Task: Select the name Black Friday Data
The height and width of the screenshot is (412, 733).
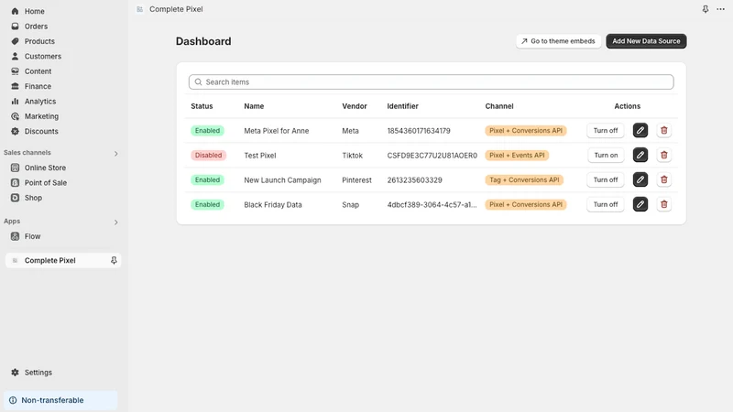Action: point(273,204)
